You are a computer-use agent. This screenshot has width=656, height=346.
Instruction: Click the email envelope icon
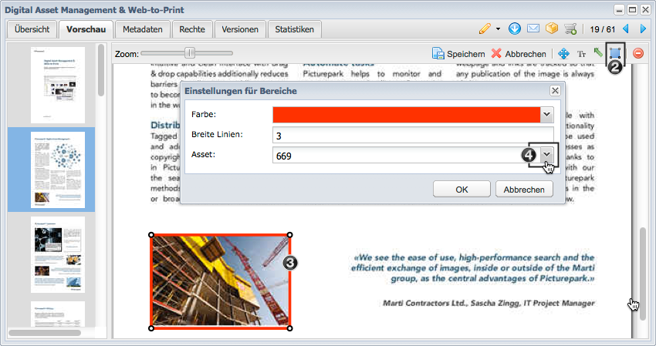tap(533, 29)
